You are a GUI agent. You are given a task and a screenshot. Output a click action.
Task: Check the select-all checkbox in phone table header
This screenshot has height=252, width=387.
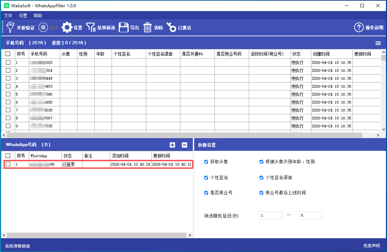pyautogui.click(x=8, y=54)
